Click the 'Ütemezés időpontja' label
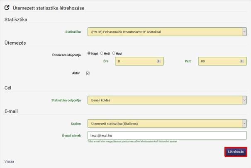 (66, 55)
